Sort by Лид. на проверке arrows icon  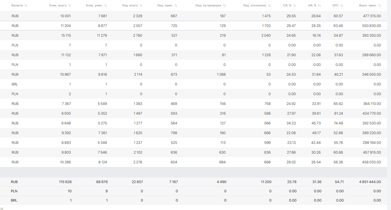pyautogui.click(x=224, y=6)
